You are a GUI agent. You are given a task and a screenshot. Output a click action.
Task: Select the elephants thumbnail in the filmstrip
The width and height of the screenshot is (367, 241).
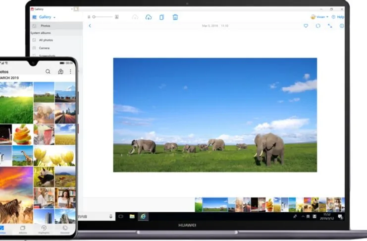click(x=215, y=204)
